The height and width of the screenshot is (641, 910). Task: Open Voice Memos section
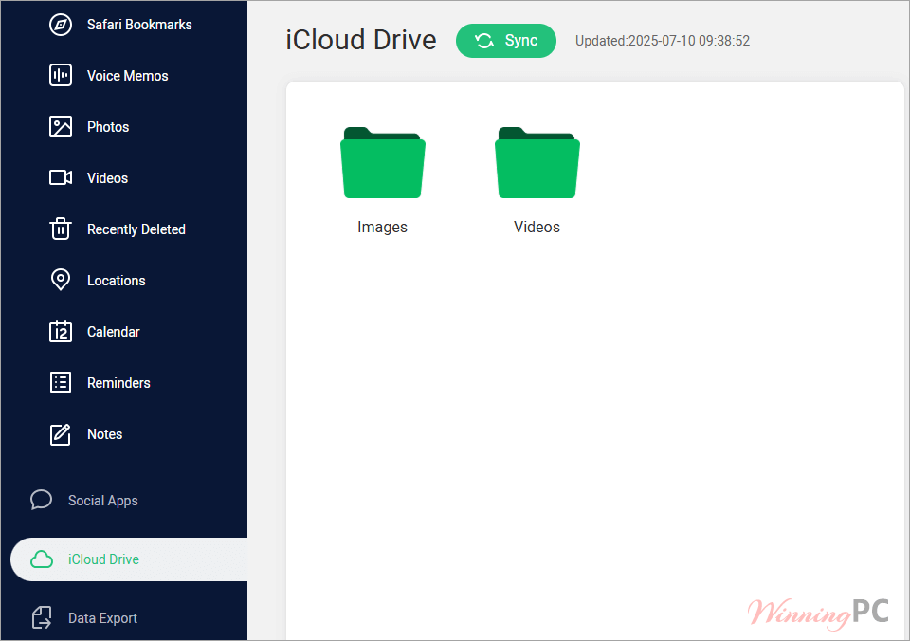[128, 76]
